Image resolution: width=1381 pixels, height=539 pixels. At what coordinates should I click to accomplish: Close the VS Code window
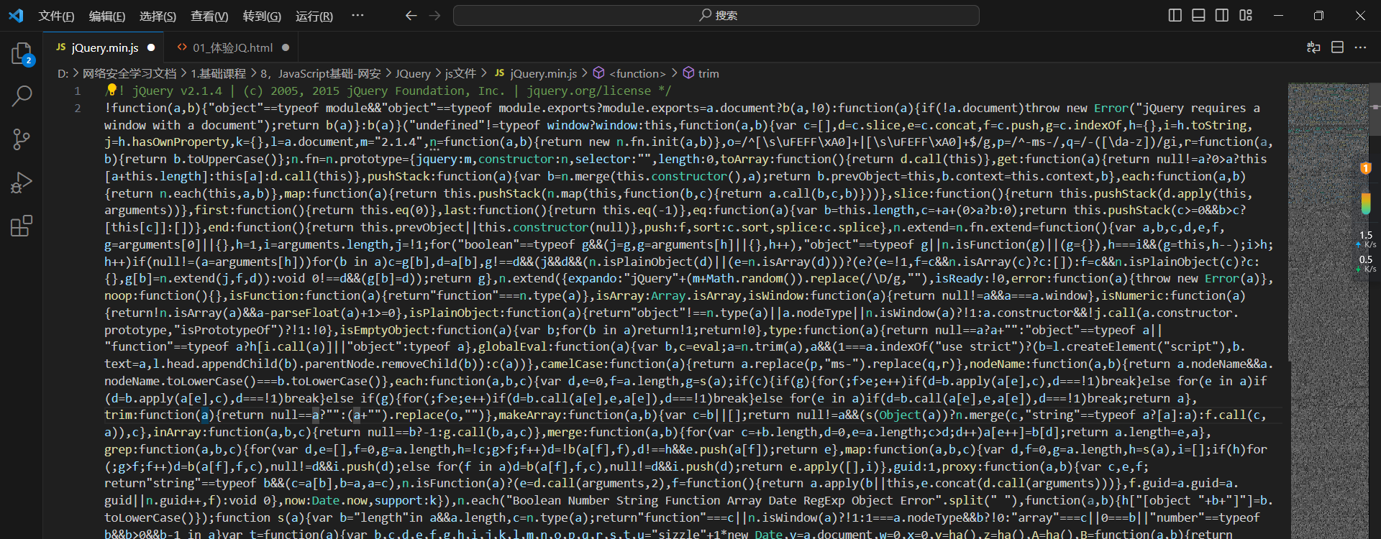pos(1360,15)
